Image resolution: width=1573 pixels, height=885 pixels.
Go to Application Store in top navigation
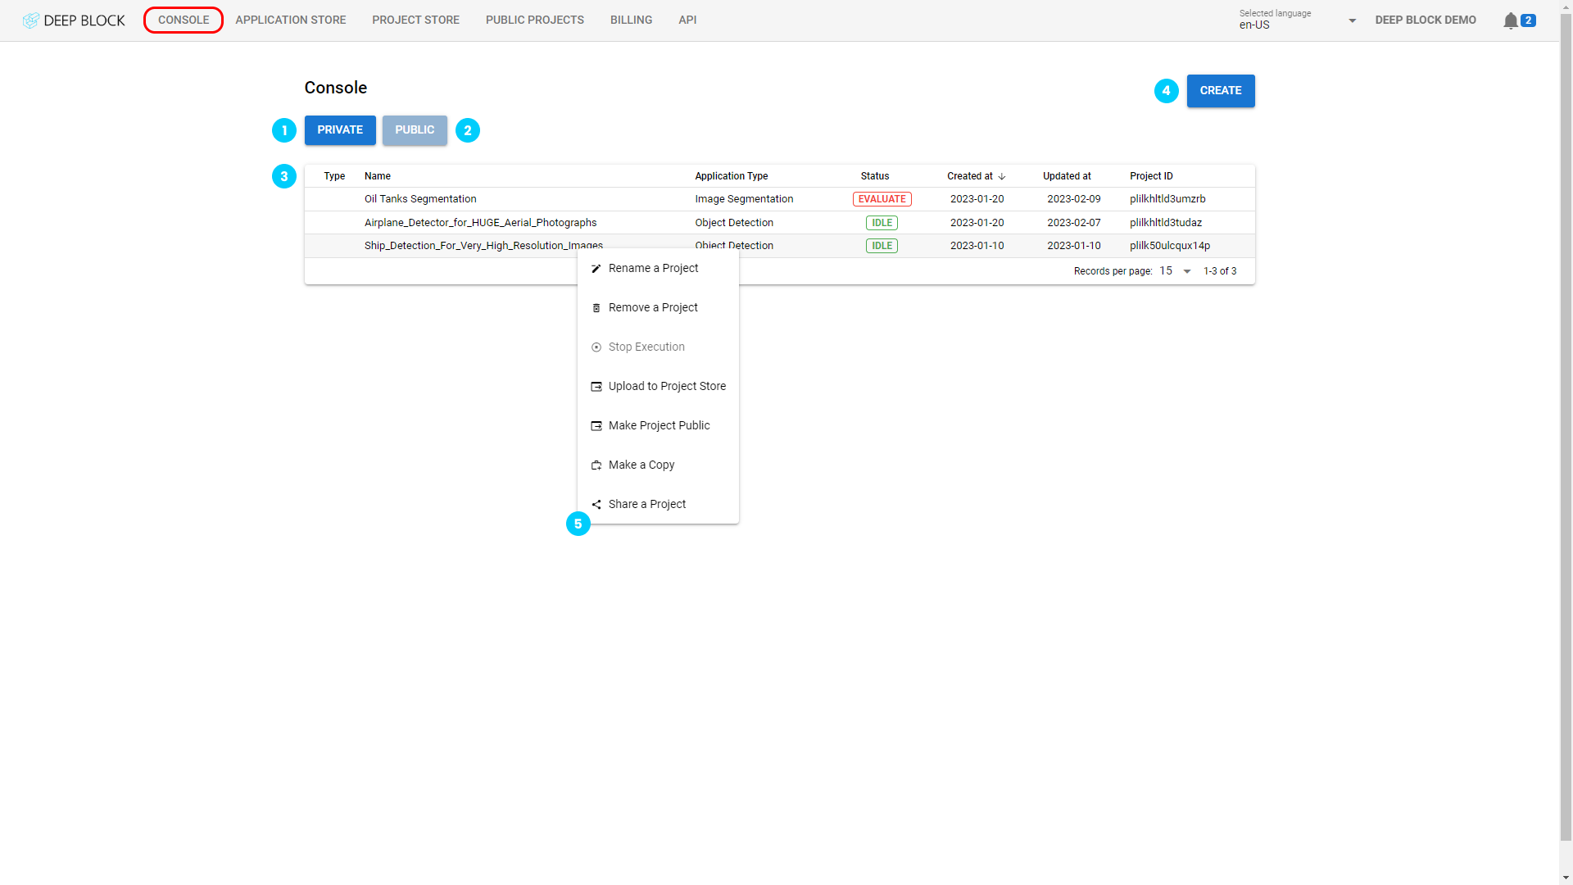291,20
